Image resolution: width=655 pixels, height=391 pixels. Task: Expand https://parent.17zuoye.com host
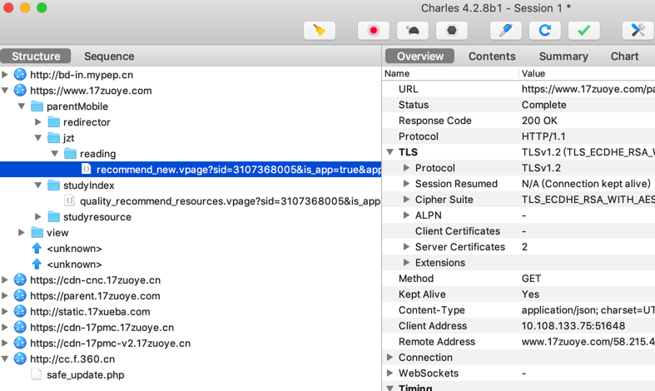pyautogui.click(x=5, y=296)
